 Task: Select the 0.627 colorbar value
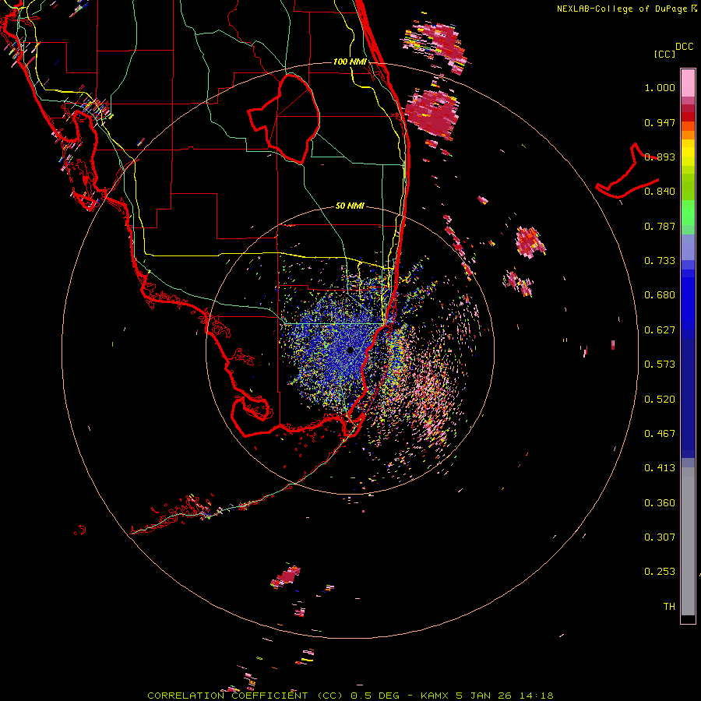[660, 330]
